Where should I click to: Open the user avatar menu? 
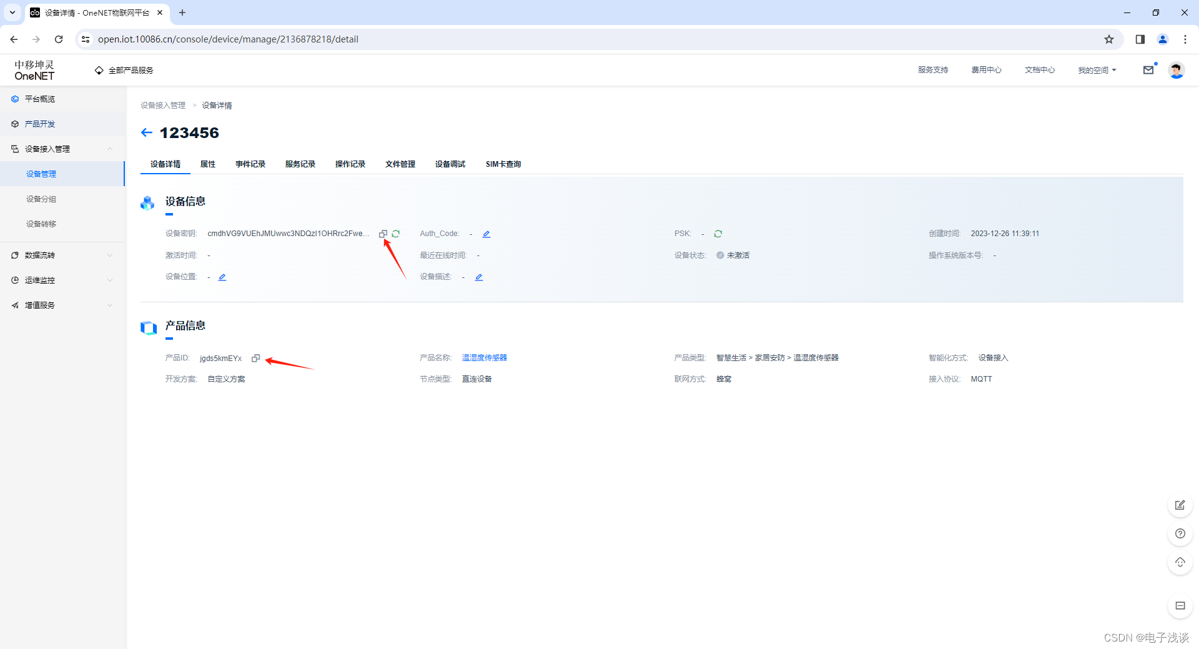[x=1177, y=70]
